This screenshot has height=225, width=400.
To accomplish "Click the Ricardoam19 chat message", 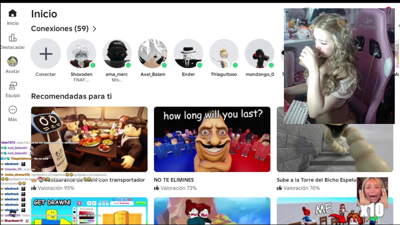I will [16, 221].
